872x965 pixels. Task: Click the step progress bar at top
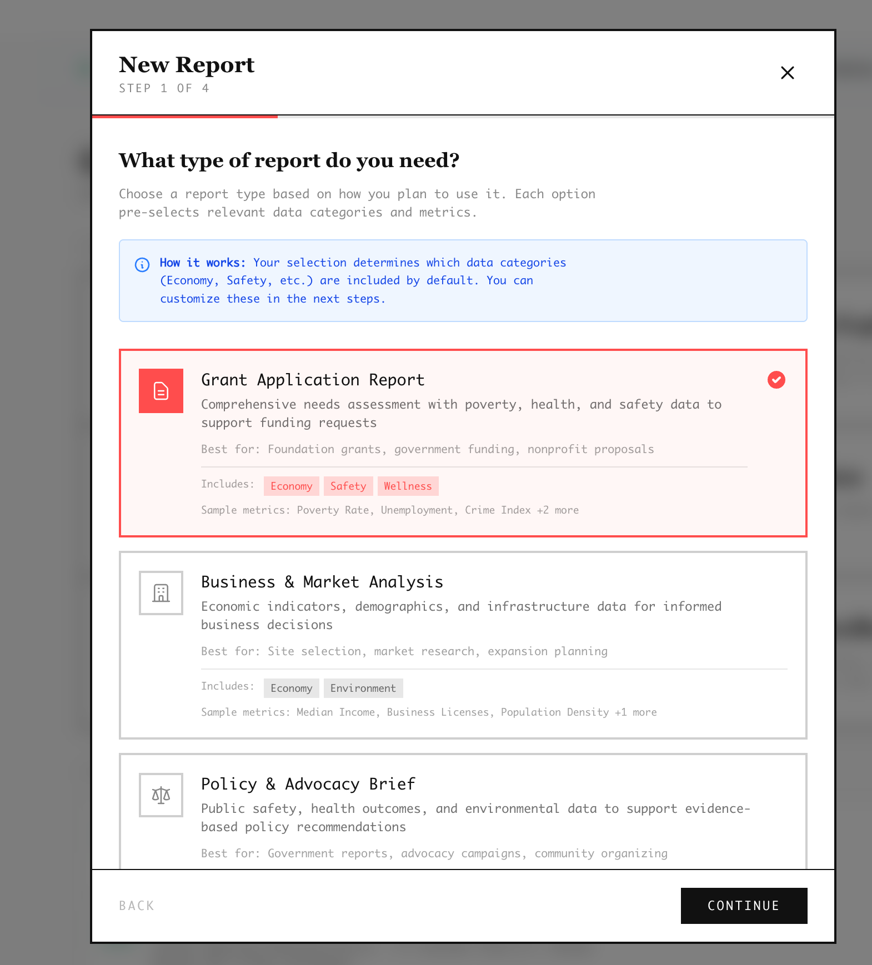pos(463,117)
